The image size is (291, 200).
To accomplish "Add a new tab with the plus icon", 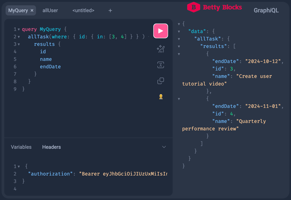I will tap(110, 10).
